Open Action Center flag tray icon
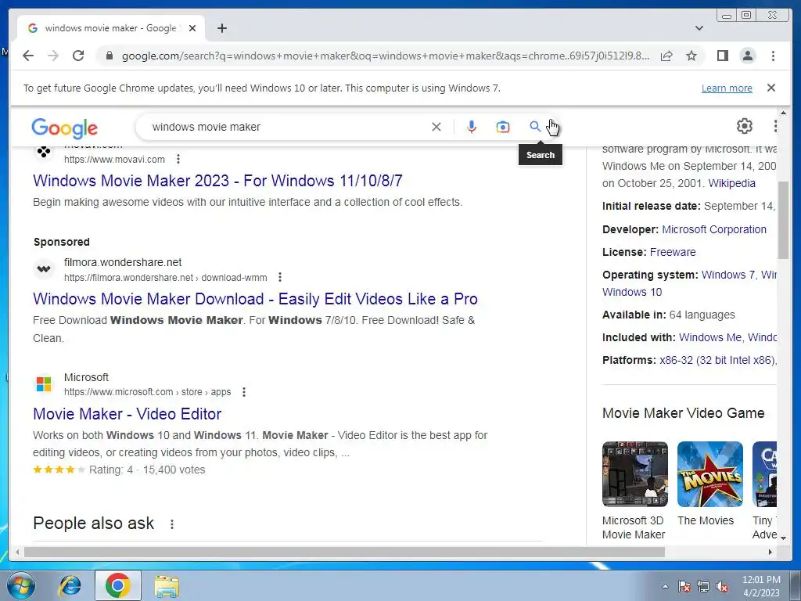The height and width of the screenshot is (601, 801). tap(684, 587)
